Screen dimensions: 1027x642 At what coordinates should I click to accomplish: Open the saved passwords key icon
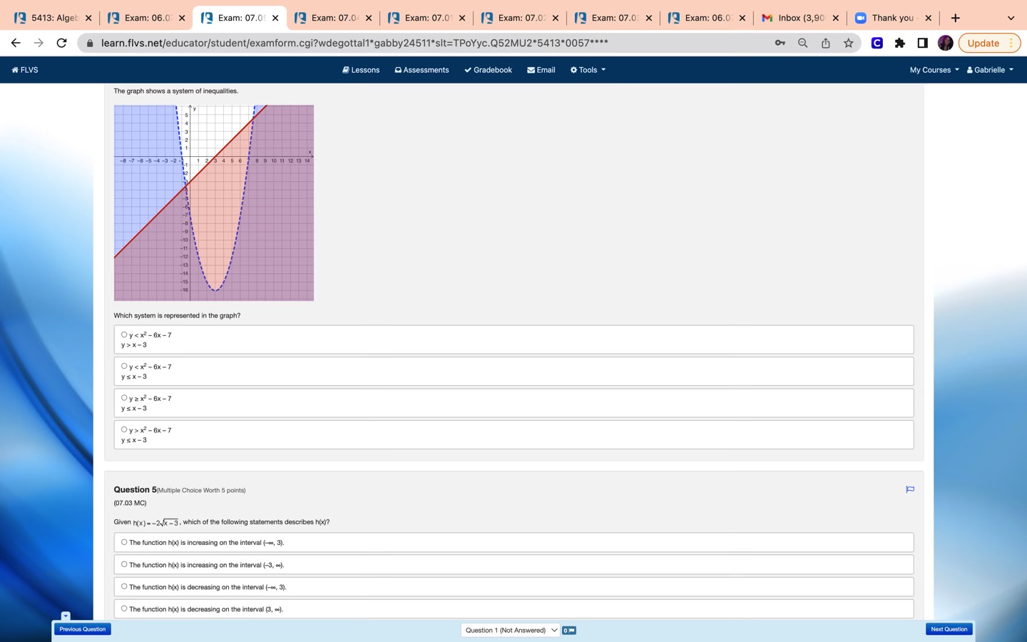780,43
